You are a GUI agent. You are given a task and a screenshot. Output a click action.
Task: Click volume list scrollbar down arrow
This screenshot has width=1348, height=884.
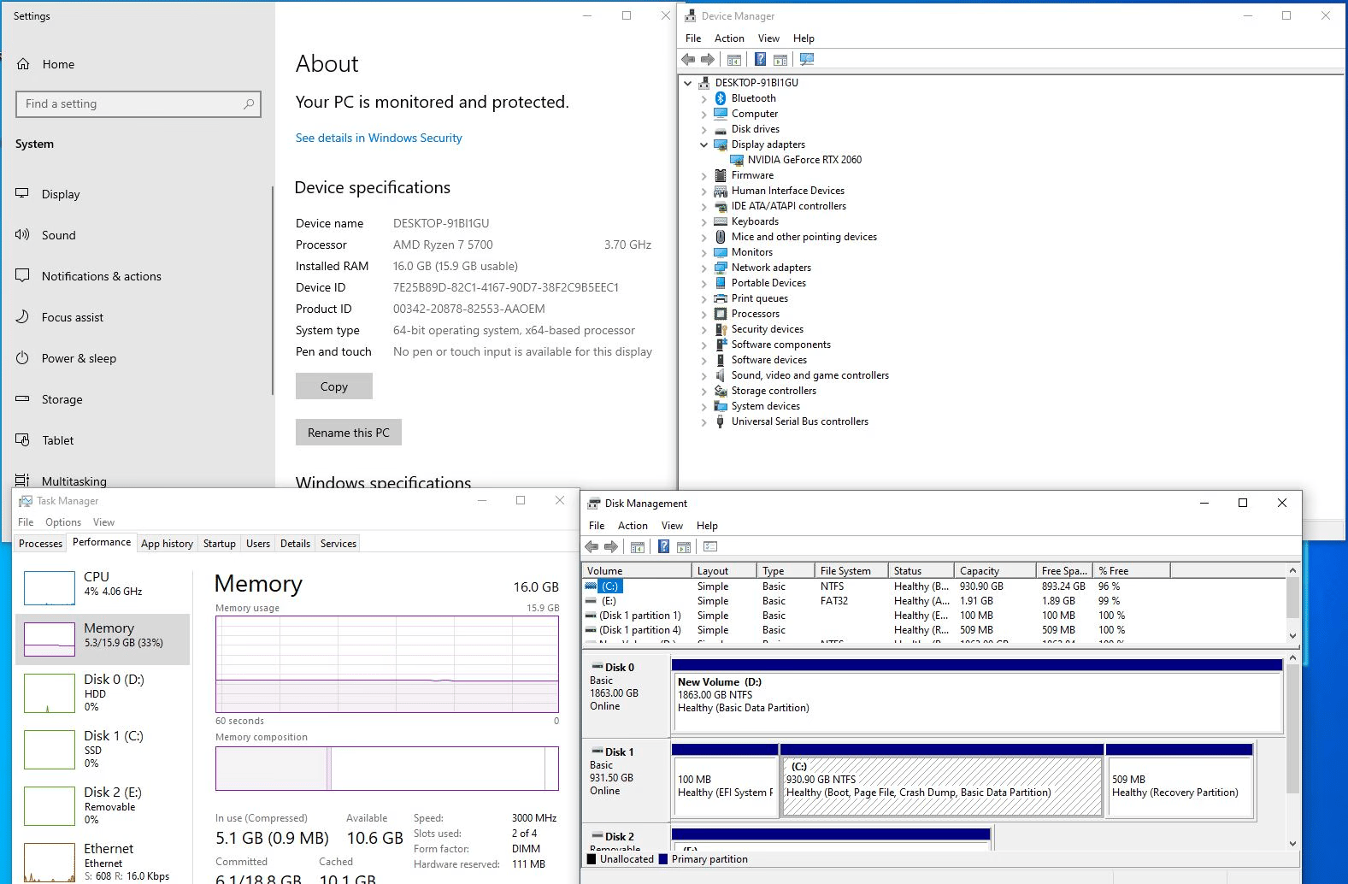pyautogui.click(x=1292, y=635)
